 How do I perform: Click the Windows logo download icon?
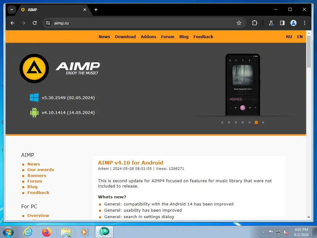(34, 98)
